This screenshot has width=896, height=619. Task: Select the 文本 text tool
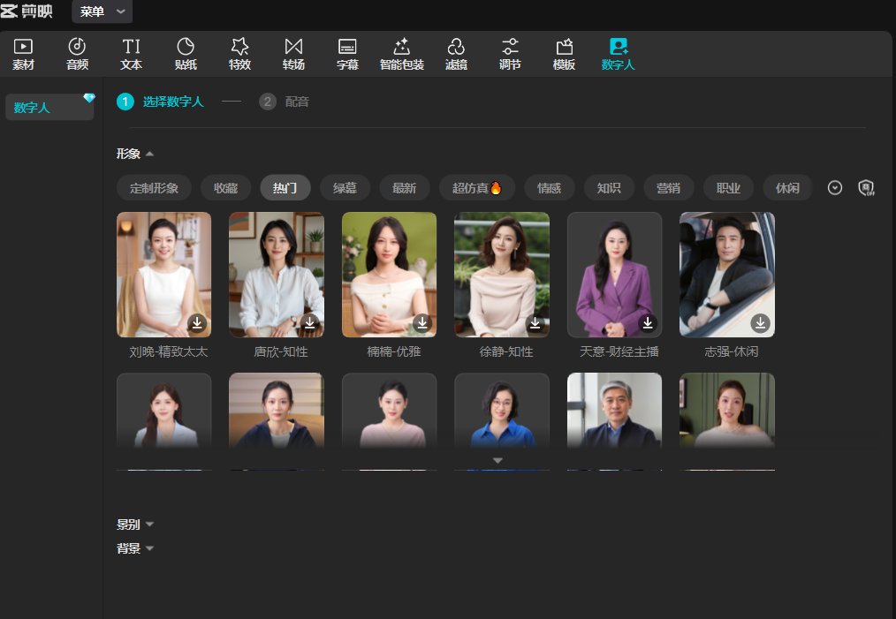click(131, 54)
